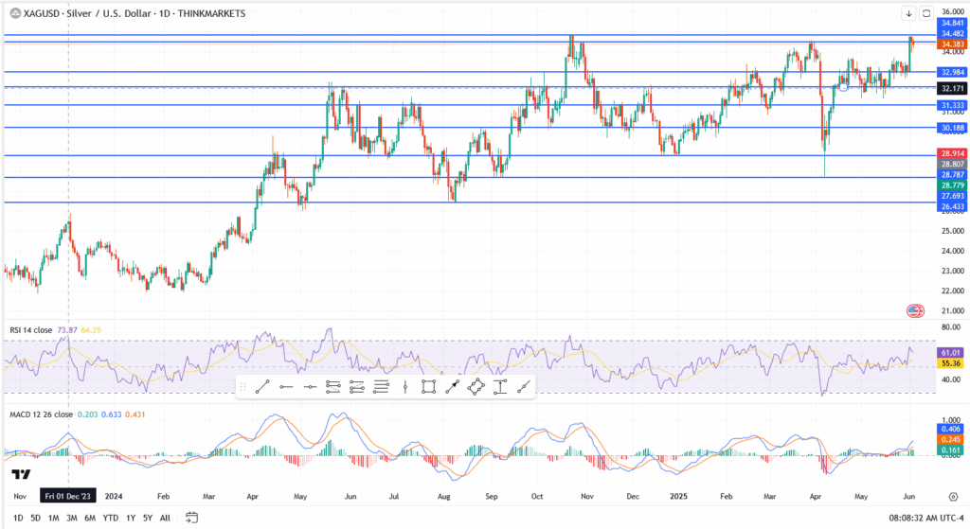Image resolution: width=970 pixels, height=529 pixels.
Task: Select the 6M time range
Action: coord(90,518)
